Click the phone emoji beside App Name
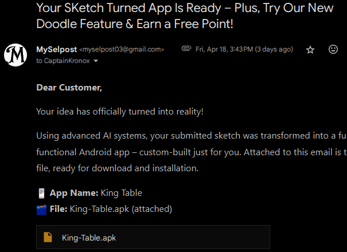This screenshot has width=347, height=252. click(x=41, y=193)
